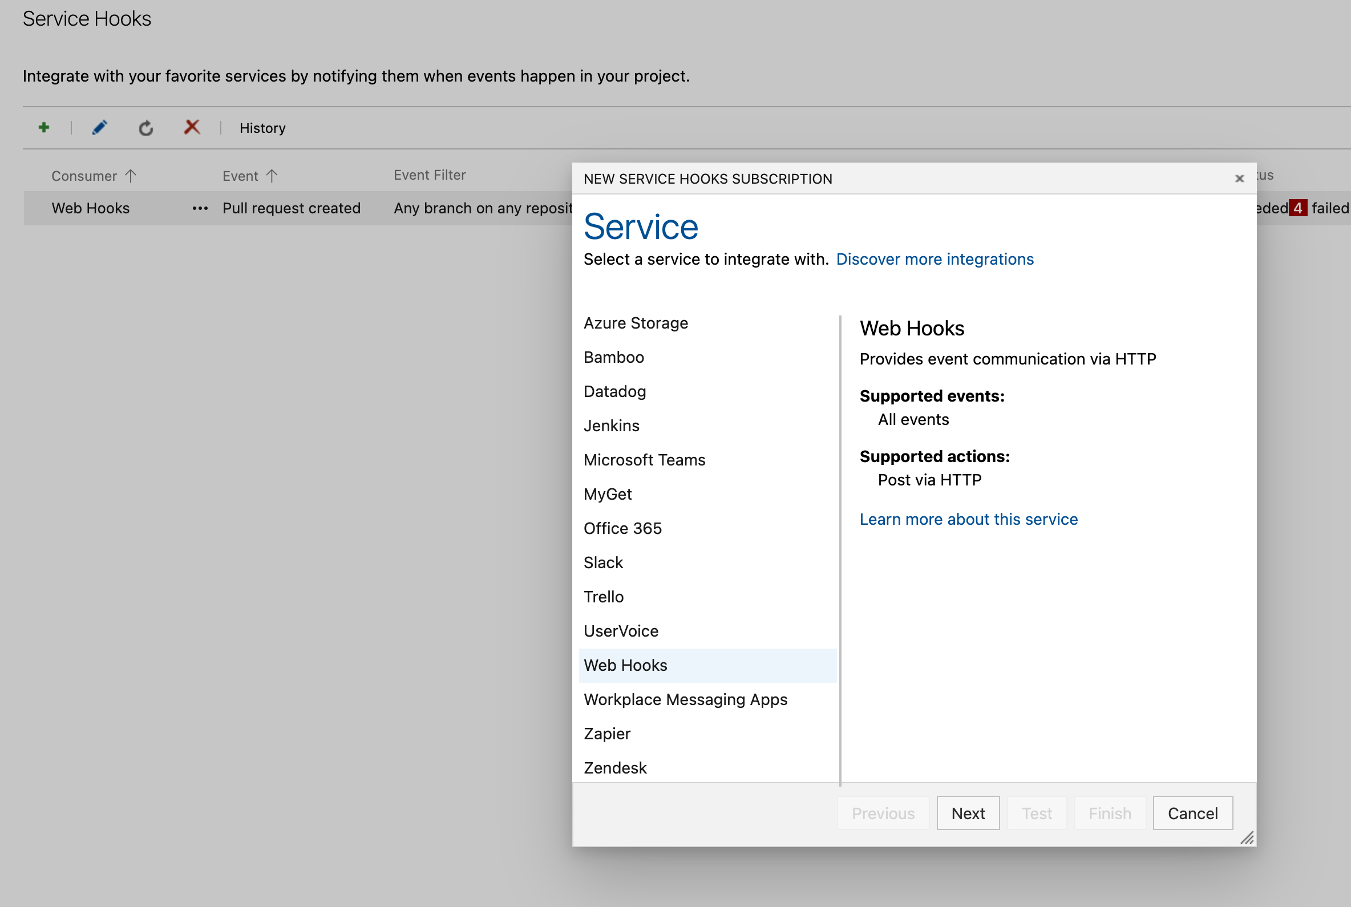The width and height of the screenshot is (1351, 907).
Task: Click the Any branch on any repository filter cell
Action: click(483, 208)
